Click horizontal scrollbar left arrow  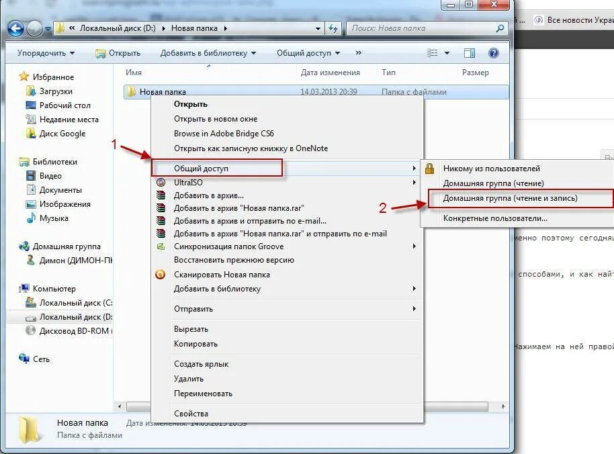coord(120,406)
